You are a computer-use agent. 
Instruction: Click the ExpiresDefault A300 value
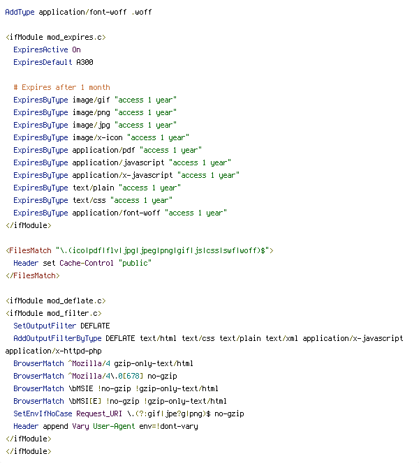(x=85, y=62)
